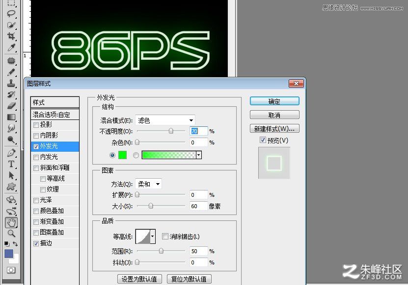Select the Custom Shape tool
Viewport: 408px width, 285px height.
point(11,187)
